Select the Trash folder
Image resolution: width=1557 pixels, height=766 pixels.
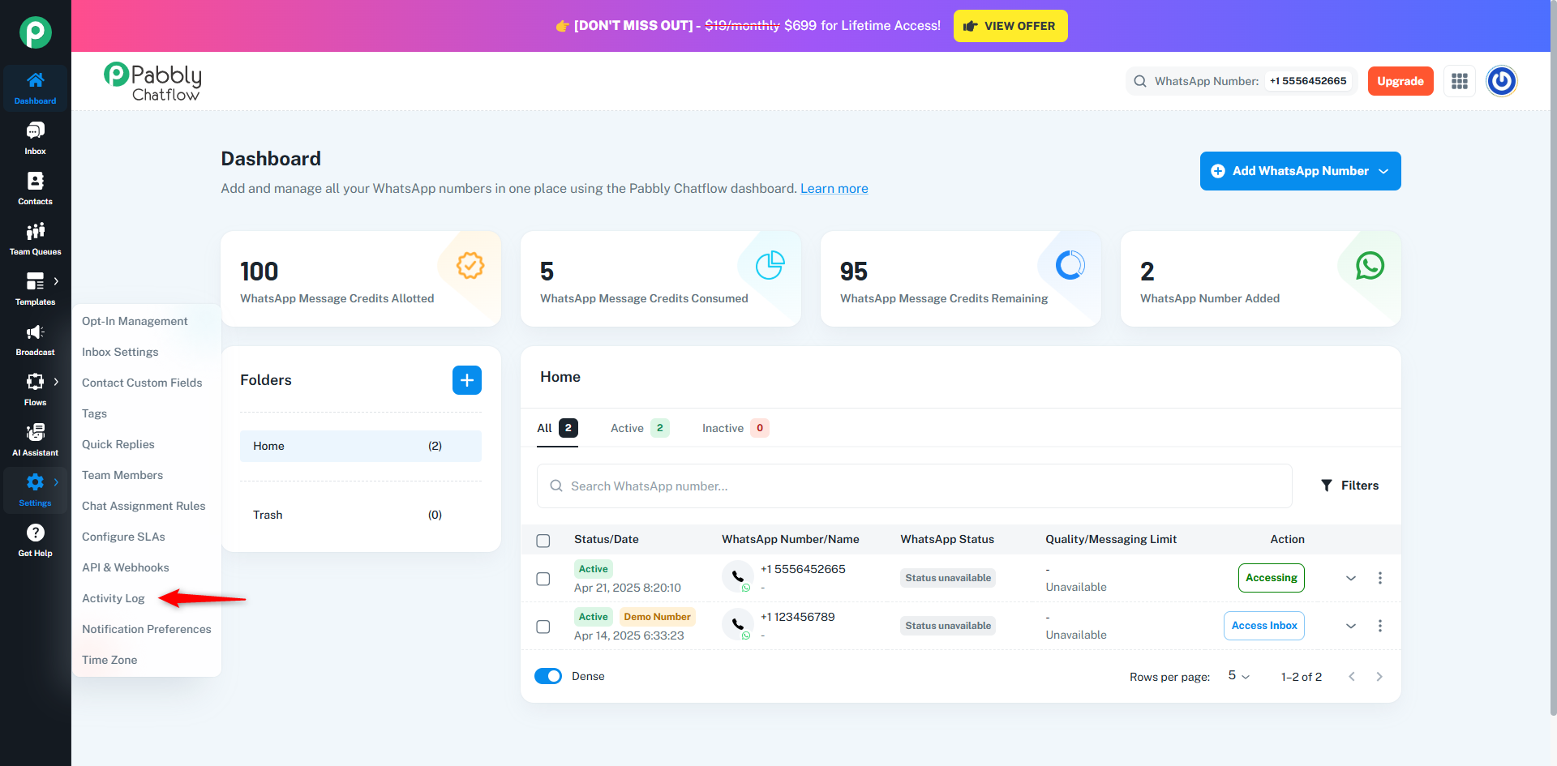tap(361, 515)
